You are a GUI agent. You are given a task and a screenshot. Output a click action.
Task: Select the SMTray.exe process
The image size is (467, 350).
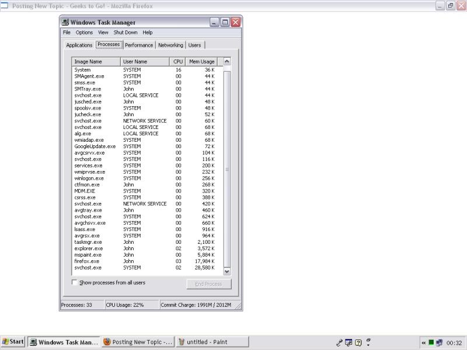148,89
